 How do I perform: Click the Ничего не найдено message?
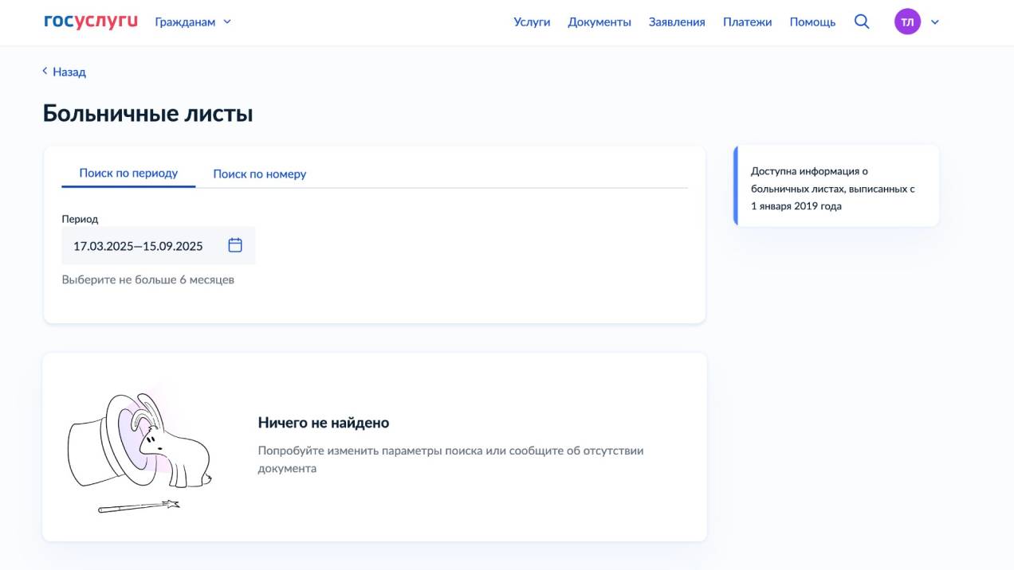324,423
